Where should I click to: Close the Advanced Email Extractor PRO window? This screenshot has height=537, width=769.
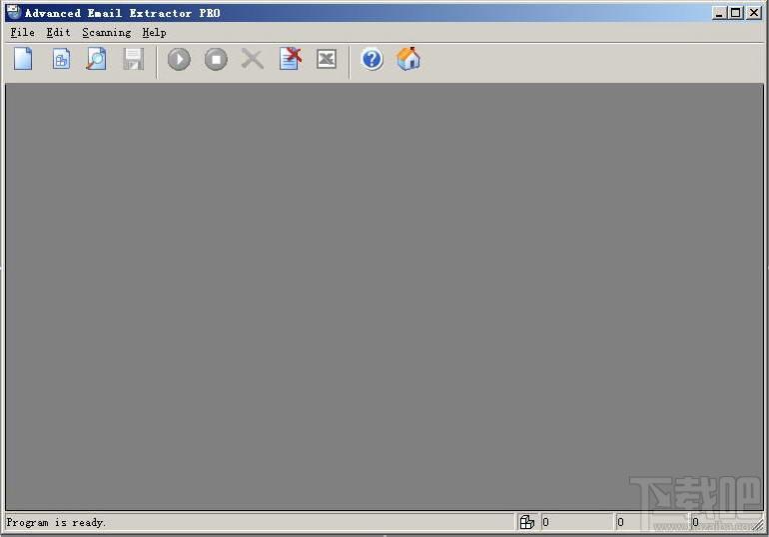point(754,13)
